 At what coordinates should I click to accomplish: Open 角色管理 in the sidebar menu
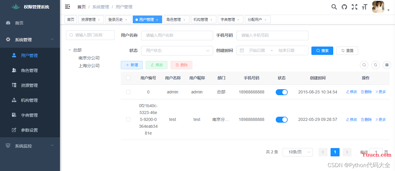point(30,70)
